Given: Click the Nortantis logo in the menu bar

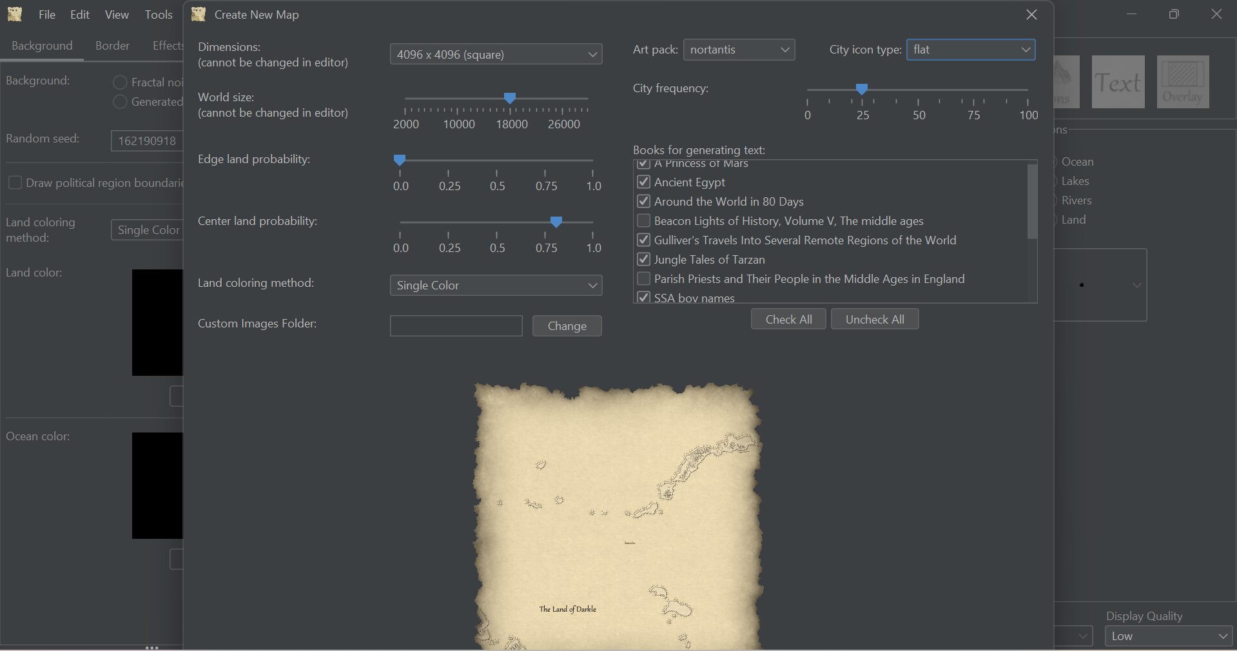Looking at the screenshot, I should [x=14, y=14].
